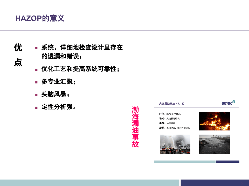Screen dimensions: 249x186
Task: Click the embedded heading '大连漏油事故 (7.16)'
Action: click(x=171, y=104)
